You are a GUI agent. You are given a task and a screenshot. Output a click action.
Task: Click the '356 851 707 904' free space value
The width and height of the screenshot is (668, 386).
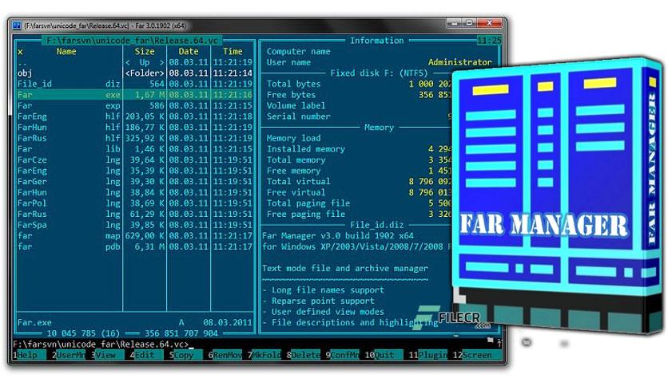[181, 333]
